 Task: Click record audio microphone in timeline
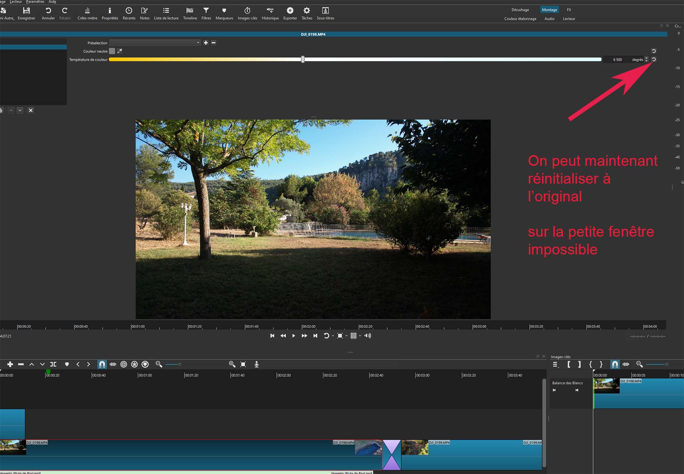(256, 364)
